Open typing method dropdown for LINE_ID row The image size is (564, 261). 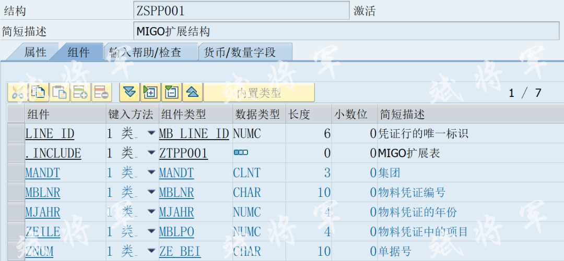point(151,134)
